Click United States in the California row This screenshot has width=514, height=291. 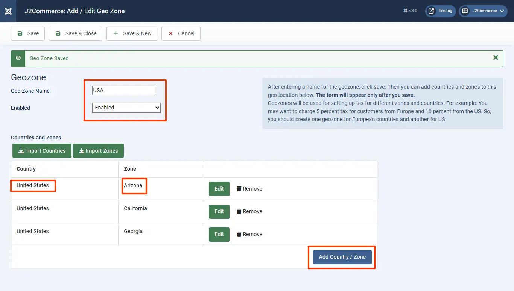click(33, 208)
